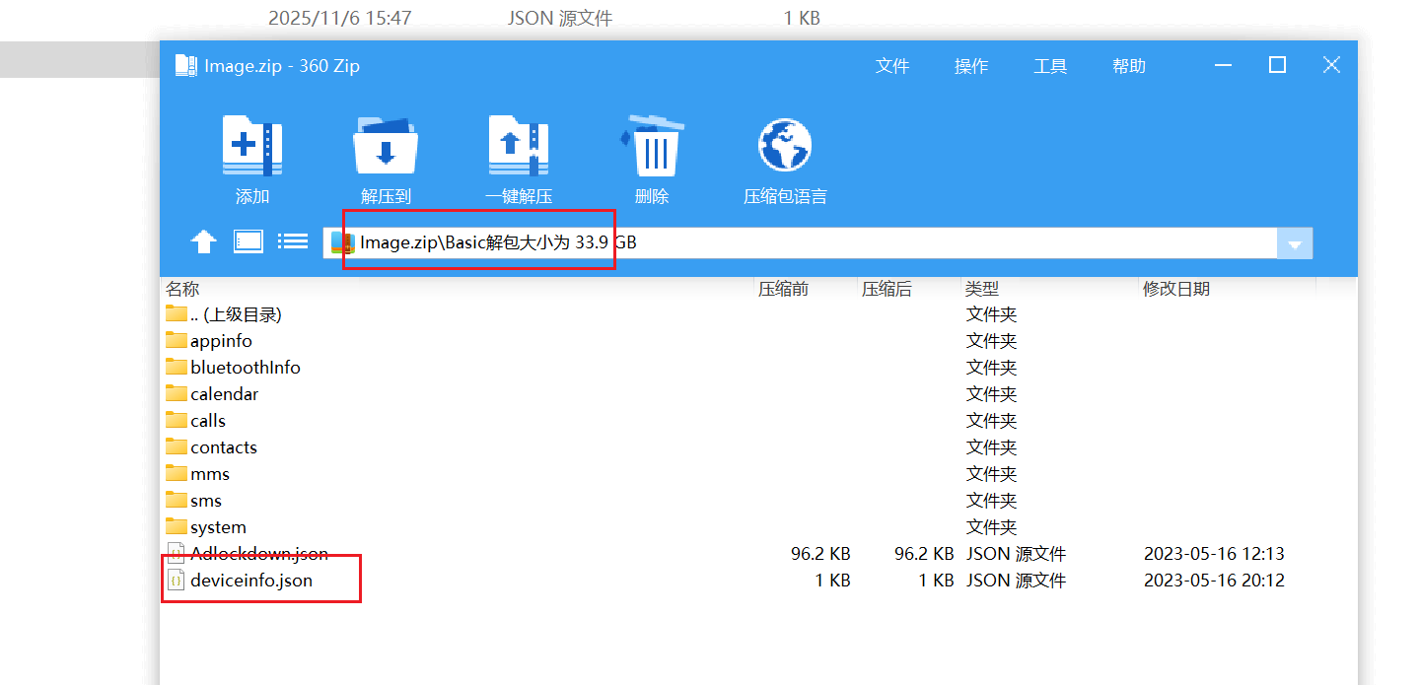Expand the address path dropdown arrow
1420x685 pixels.
tap(1295, 244)
